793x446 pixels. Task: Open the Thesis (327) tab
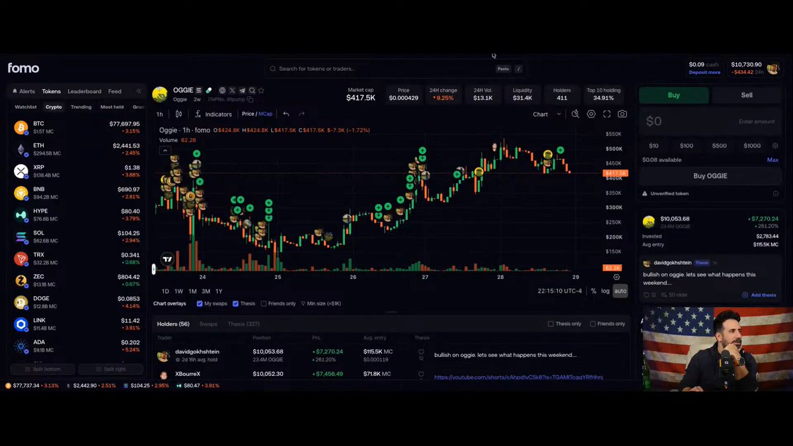[243, 324]
